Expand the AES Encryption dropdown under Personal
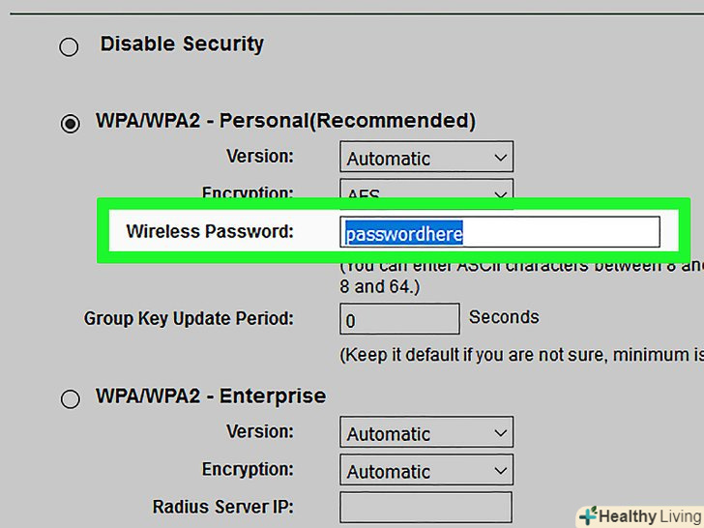The height and width of the screenshot is (528, 704). click(x=426, y=191)
